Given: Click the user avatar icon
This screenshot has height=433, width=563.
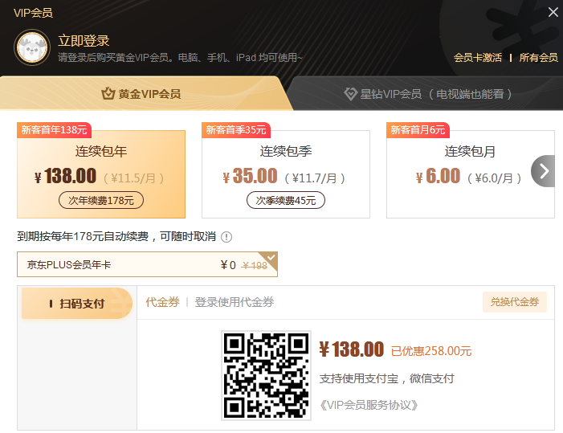Looking at the screenshot, I should 32,47.
